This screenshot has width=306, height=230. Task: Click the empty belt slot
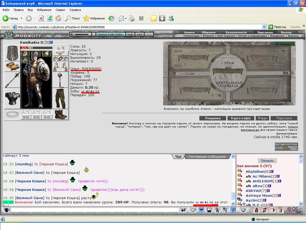tap(12, 114)
